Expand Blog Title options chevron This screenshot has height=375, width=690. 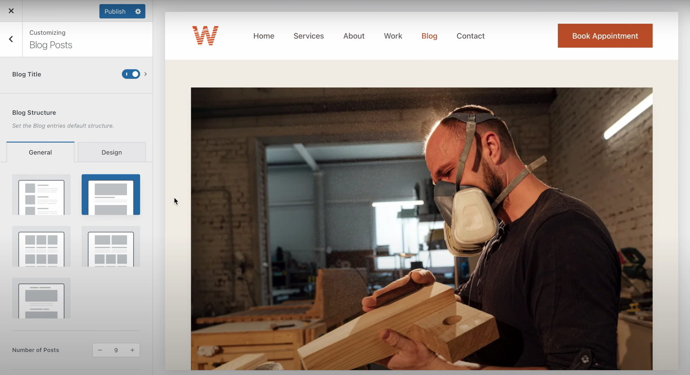click(146, 74)
